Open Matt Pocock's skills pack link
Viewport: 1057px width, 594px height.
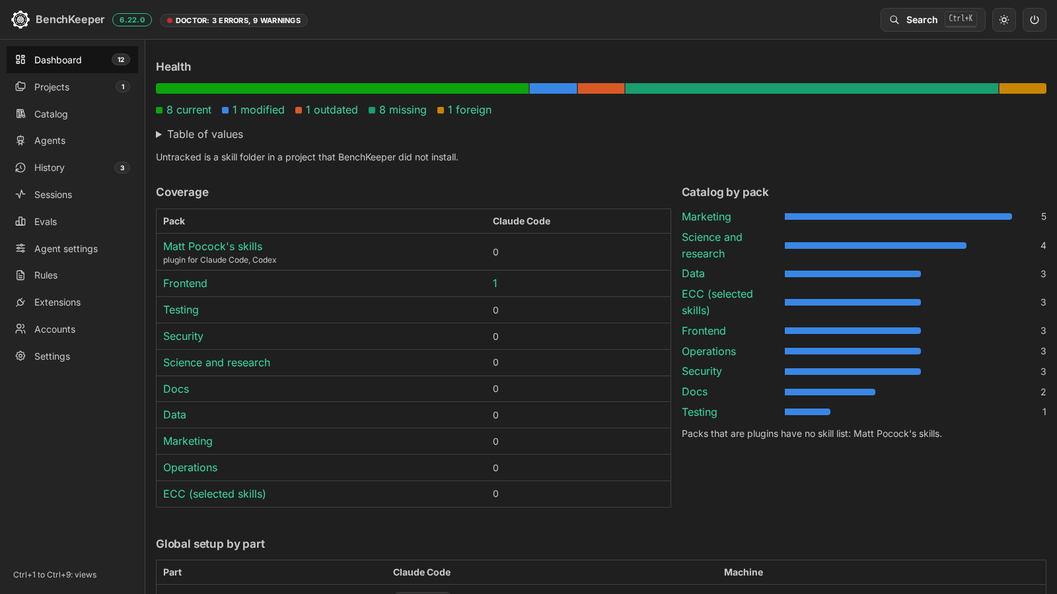[213, 246]
